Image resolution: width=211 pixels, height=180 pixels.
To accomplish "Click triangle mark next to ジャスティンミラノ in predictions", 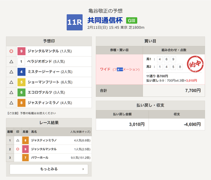I will 11,103.
